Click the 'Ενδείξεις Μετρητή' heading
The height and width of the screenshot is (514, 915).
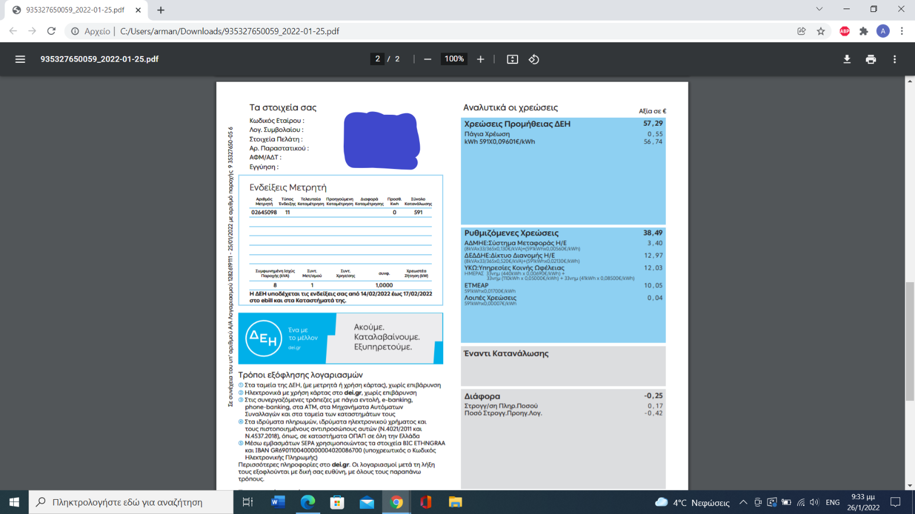288,187
